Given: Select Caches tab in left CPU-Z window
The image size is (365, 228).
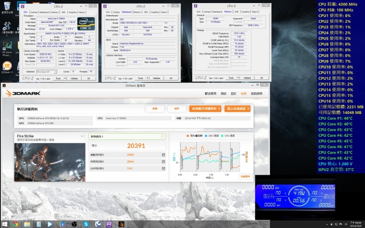Looking at the screenshot, I should tap(34, 12).
